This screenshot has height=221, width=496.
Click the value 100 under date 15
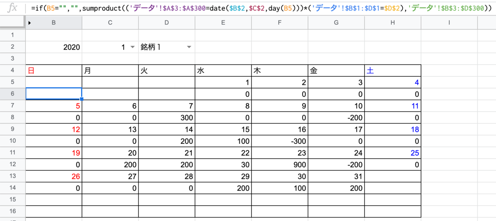pos(223,141)
